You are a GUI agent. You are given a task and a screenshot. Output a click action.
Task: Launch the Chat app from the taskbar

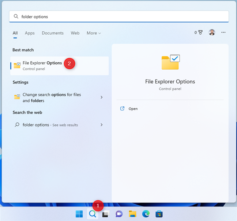[119, 214]
